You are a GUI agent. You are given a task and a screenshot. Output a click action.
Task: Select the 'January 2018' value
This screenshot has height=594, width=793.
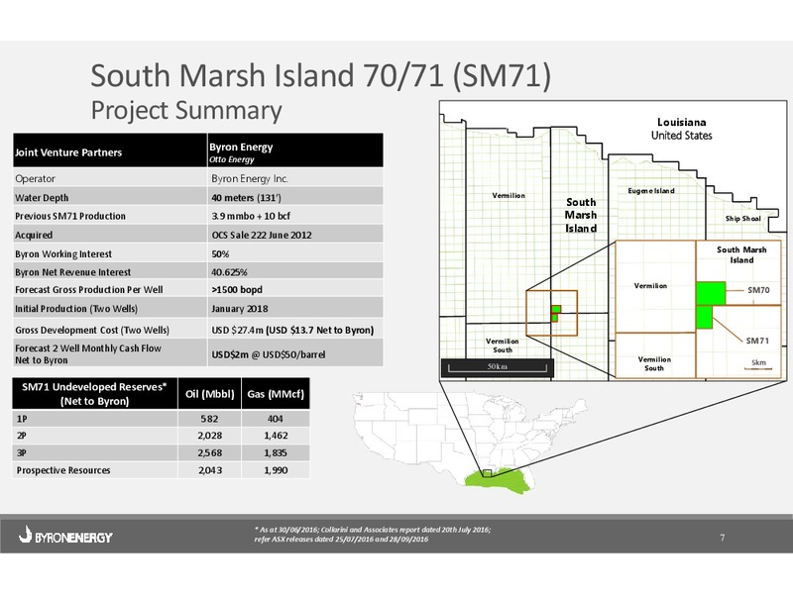240,309
